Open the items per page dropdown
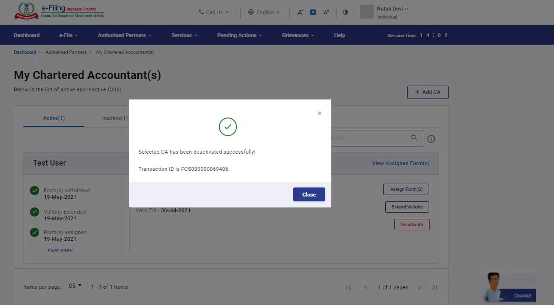 pos(75,286)
